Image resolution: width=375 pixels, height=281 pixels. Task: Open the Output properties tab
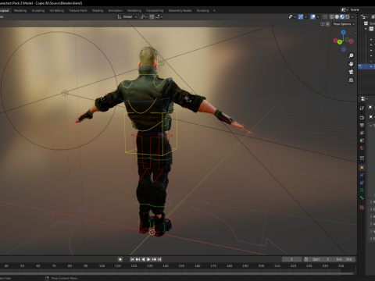point(362,125)
